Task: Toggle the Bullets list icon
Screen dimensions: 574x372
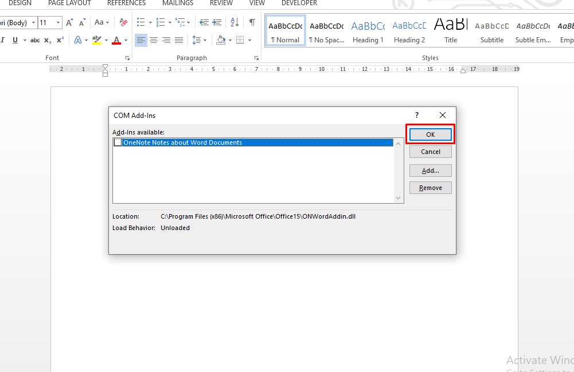Action: click(140, 22)
